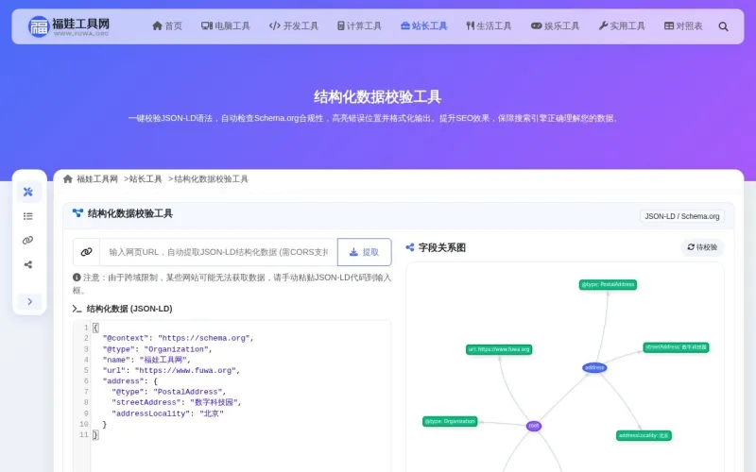This screenshot has width=756, height=472.
Task: Select the url: https://www.fuwa.org graph node
Action: [499, 349]
